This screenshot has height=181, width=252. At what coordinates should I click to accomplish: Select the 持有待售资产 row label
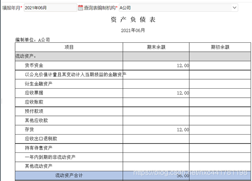pos(39,148)
